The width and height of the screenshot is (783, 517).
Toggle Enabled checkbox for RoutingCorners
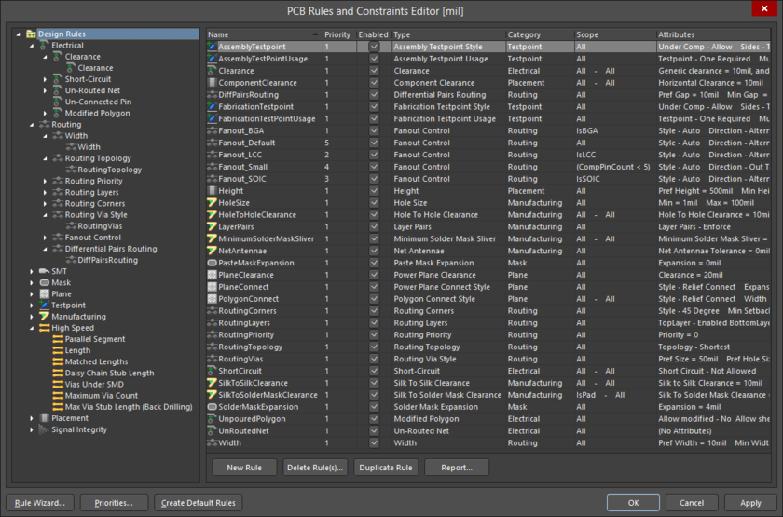(x=374, y=311)
